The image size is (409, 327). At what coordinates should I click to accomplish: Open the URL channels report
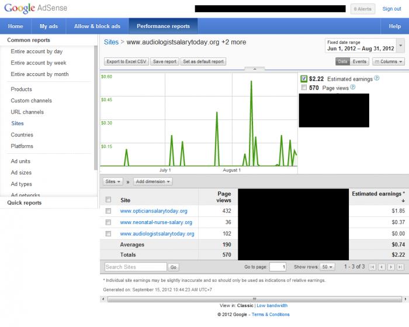[27, 112]
